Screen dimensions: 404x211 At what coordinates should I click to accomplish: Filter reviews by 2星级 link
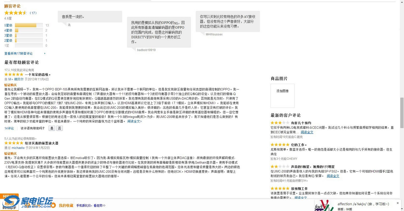8,41
